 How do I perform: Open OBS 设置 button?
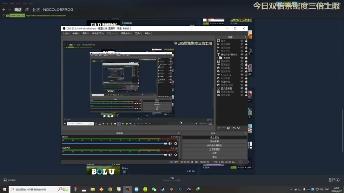coord(215,153)
